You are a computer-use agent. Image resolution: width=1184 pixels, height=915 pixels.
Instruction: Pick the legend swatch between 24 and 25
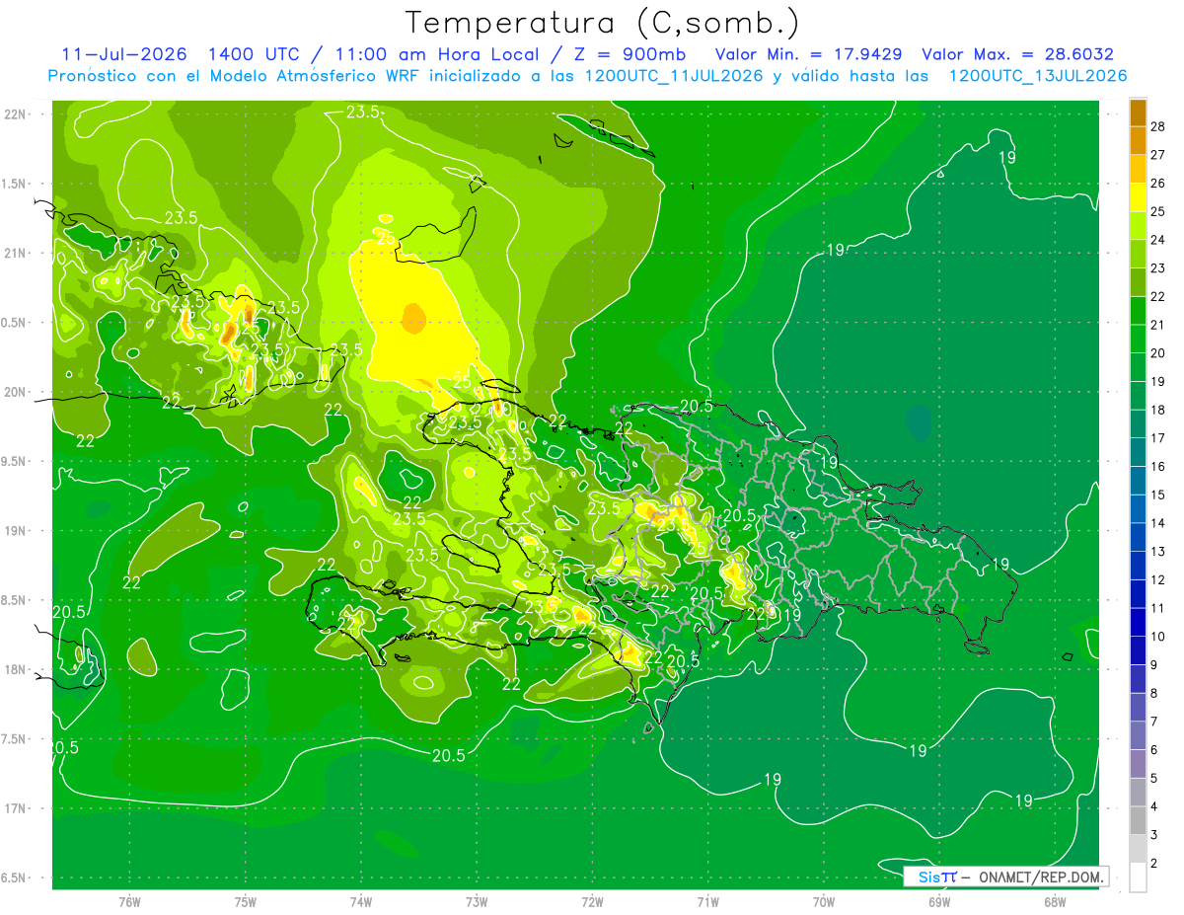click(x=1138, y=225)
